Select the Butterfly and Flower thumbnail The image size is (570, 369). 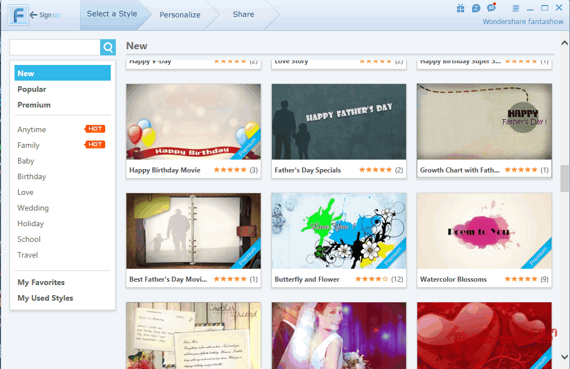click(x=339, y=231)
